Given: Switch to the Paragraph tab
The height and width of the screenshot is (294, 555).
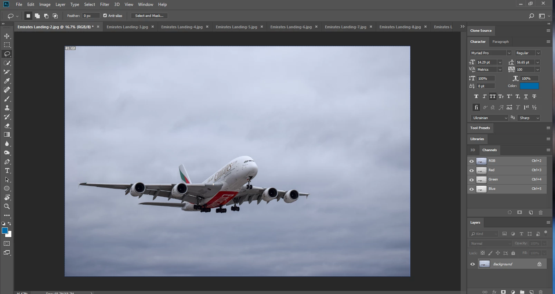Looking at the screenshot, I should pos(500,42).
